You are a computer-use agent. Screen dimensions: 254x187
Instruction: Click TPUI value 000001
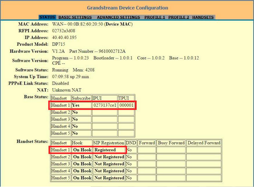click(126, 105)
